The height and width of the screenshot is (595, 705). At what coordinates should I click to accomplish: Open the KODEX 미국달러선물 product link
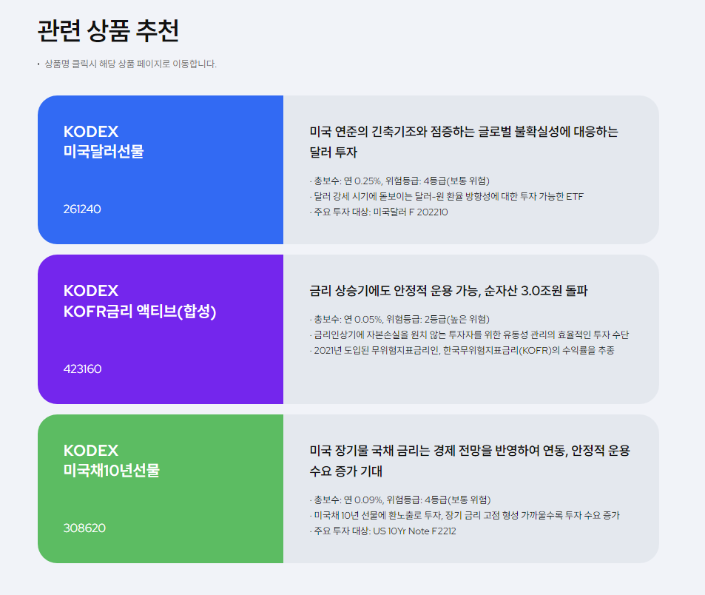click(x=104, y=141)
